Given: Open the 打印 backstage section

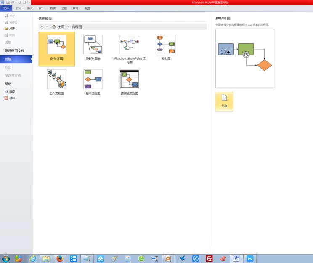Looking at the screenshot, I should (x=8, y=67).
